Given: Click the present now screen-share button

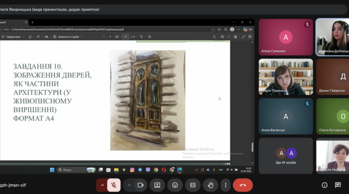Looking at the screenshot, I should click(157, 185).
